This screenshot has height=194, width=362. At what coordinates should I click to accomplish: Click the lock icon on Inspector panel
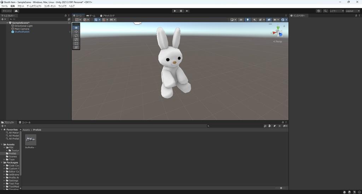[356, 16]
